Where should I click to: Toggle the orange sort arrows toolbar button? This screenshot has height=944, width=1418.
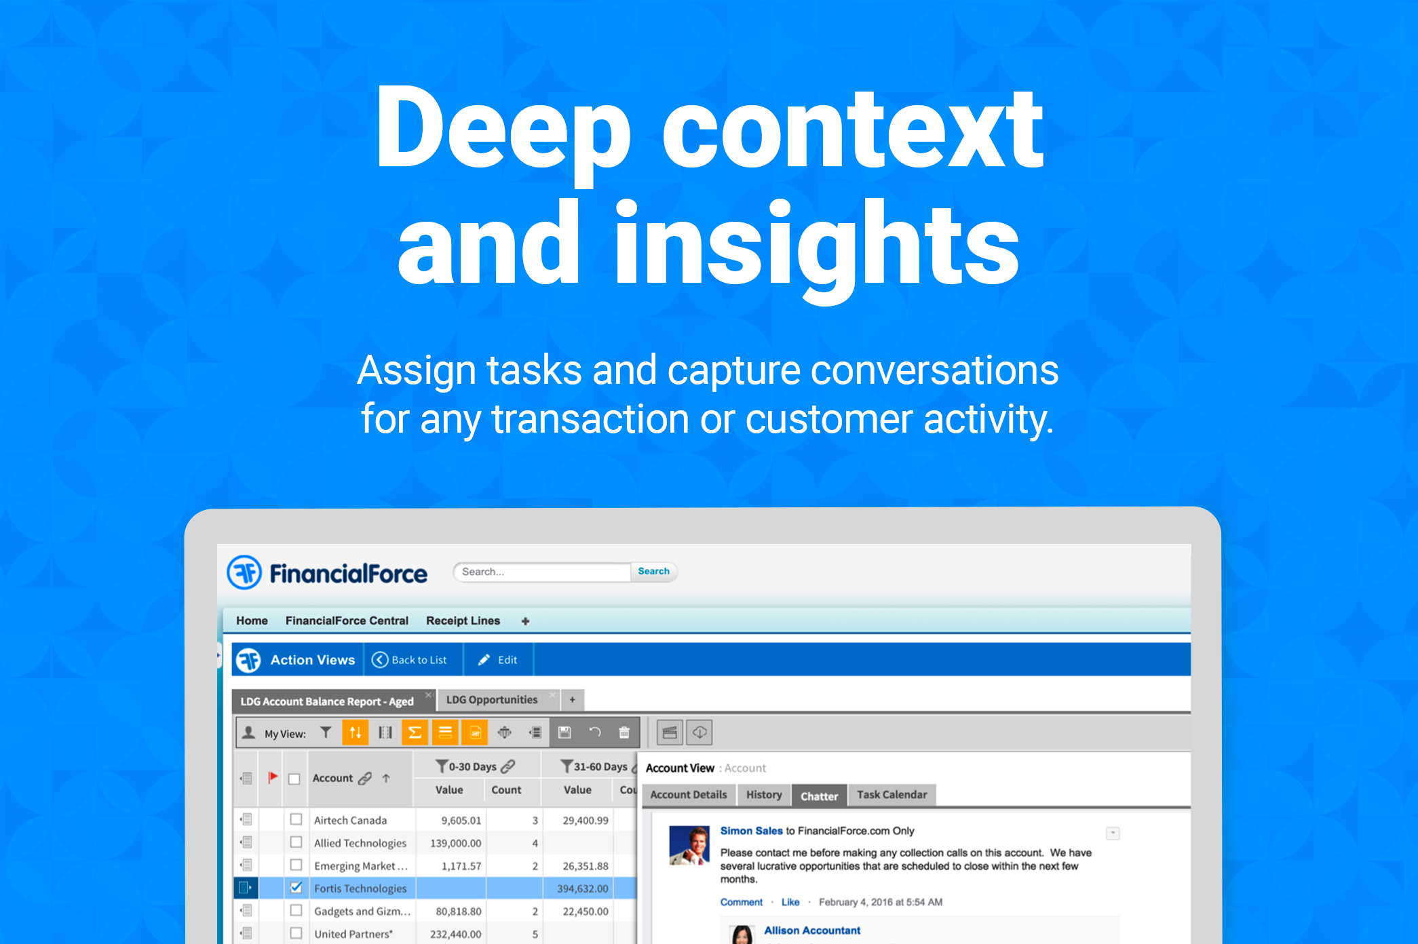click(x=355, y=732)
